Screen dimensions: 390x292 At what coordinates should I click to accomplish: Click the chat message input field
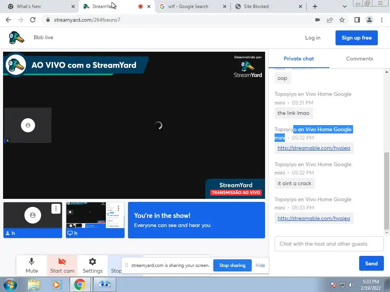coord(329,244)
